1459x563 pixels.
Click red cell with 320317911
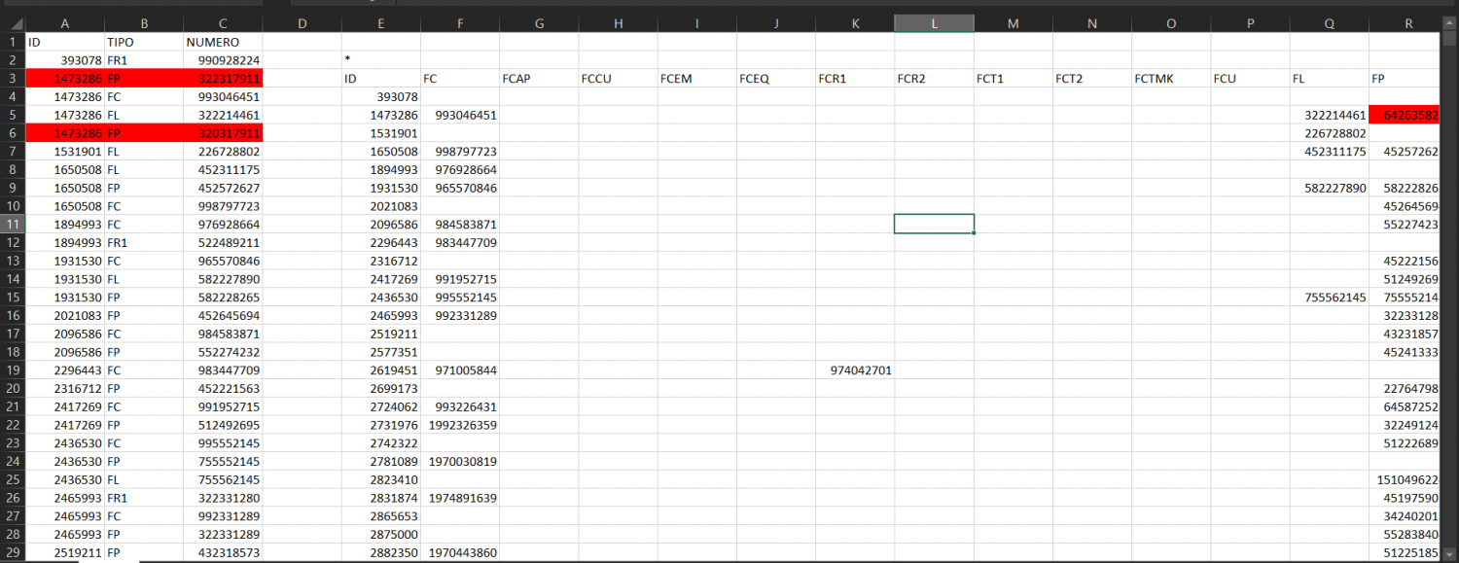coord(223,133)
